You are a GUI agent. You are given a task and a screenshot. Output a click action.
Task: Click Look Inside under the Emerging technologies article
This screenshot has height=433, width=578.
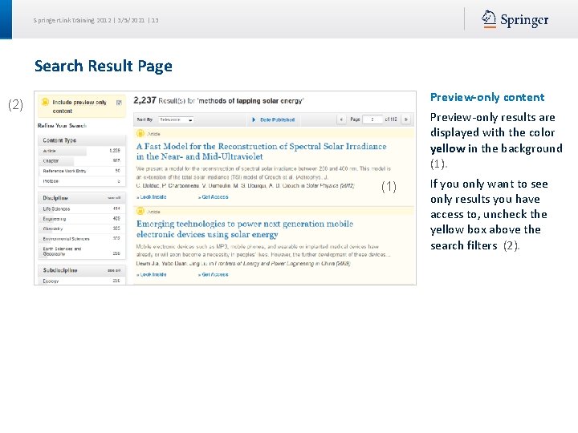click(152, 275)
